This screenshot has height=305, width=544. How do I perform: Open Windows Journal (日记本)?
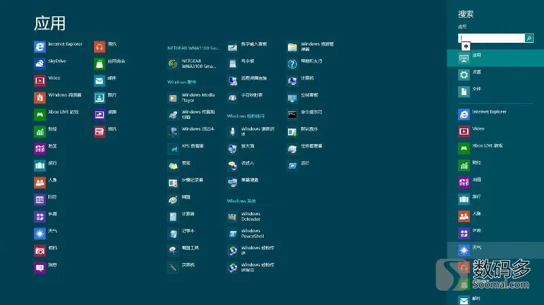pyautogui.click(x=191, y=132)
